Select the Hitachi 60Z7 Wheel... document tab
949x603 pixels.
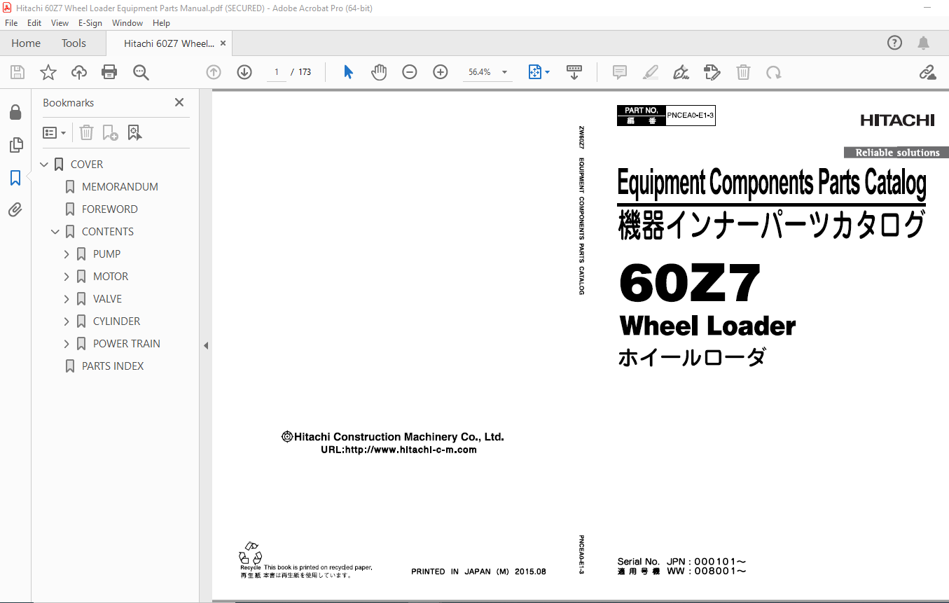(x=169, y=43)
